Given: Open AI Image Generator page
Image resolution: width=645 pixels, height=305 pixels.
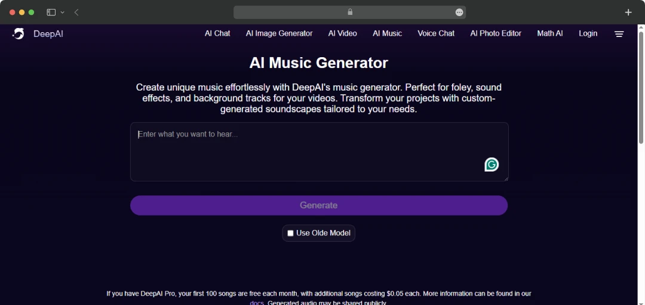Looking at the screenshot, I should click(279, 34).
